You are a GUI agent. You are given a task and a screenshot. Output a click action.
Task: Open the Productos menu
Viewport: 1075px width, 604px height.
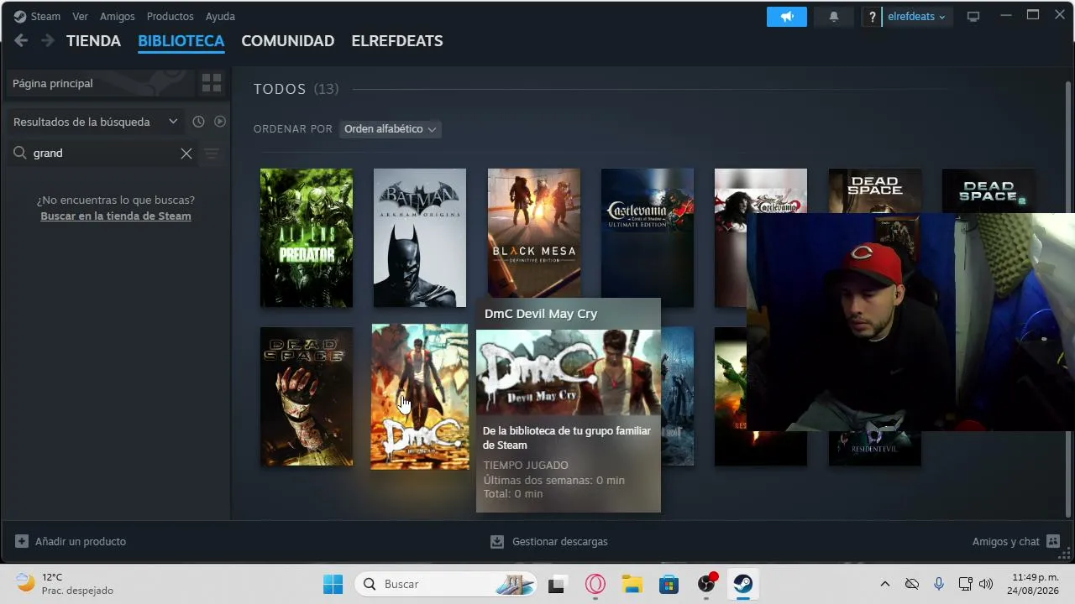click(x=170, y=17)
